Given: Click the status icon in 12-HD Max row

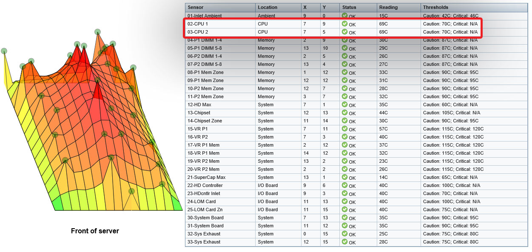Looking at the screenshot, I should tap(345, 105).
